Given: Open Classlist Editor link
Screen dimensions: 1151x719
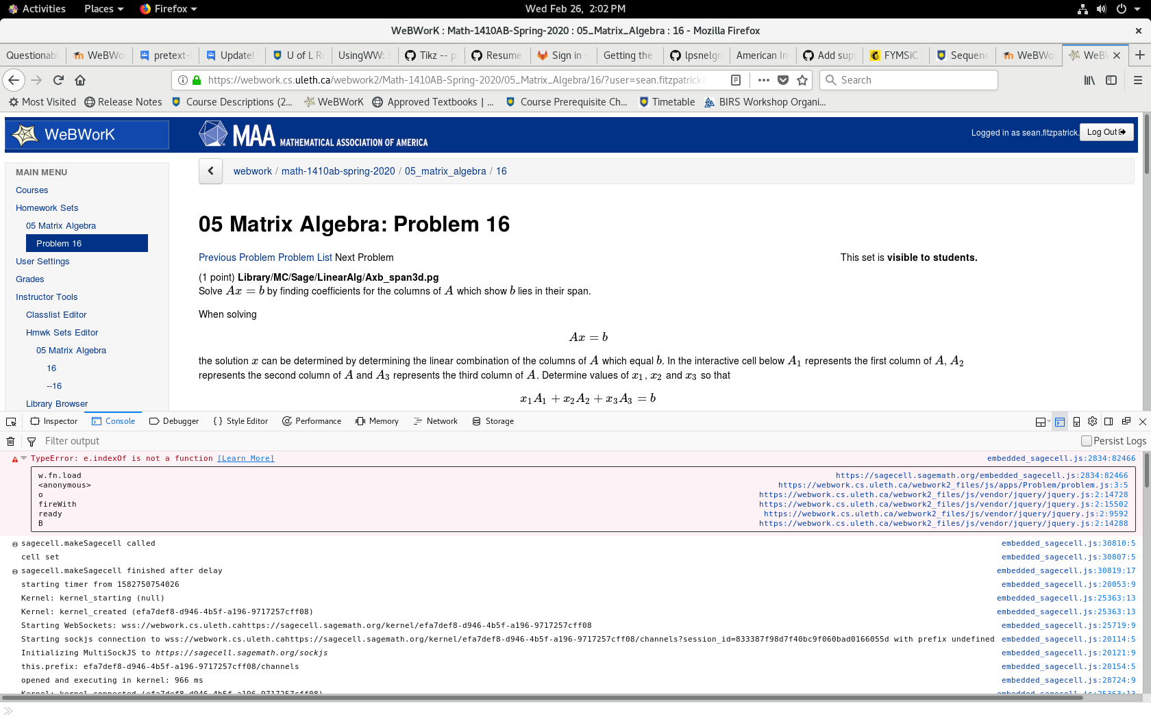Looking at the screenshot, I should click(x=56, y=315).
